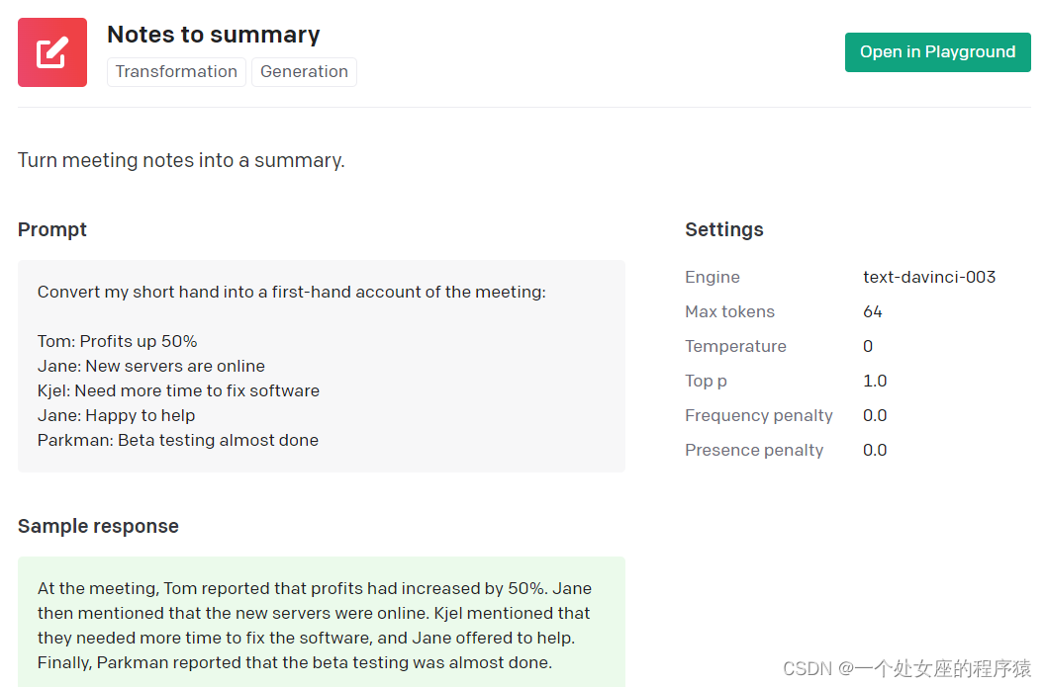Click the Max tokens value 64

pos(873,312)
